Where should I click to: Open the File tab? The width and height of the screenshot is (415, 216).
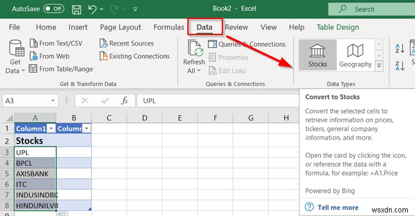point(14,27)
